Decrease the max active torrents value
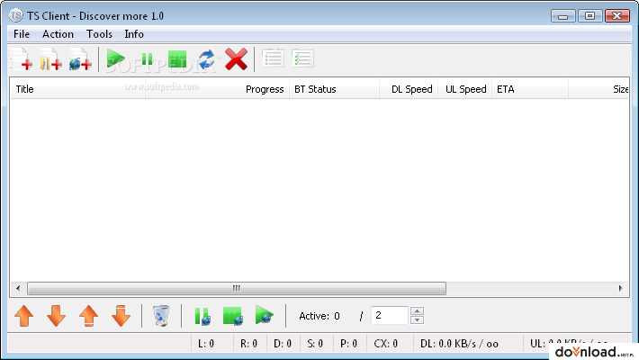This screenshot has height=360, width=639. click(x=417, y=319)
